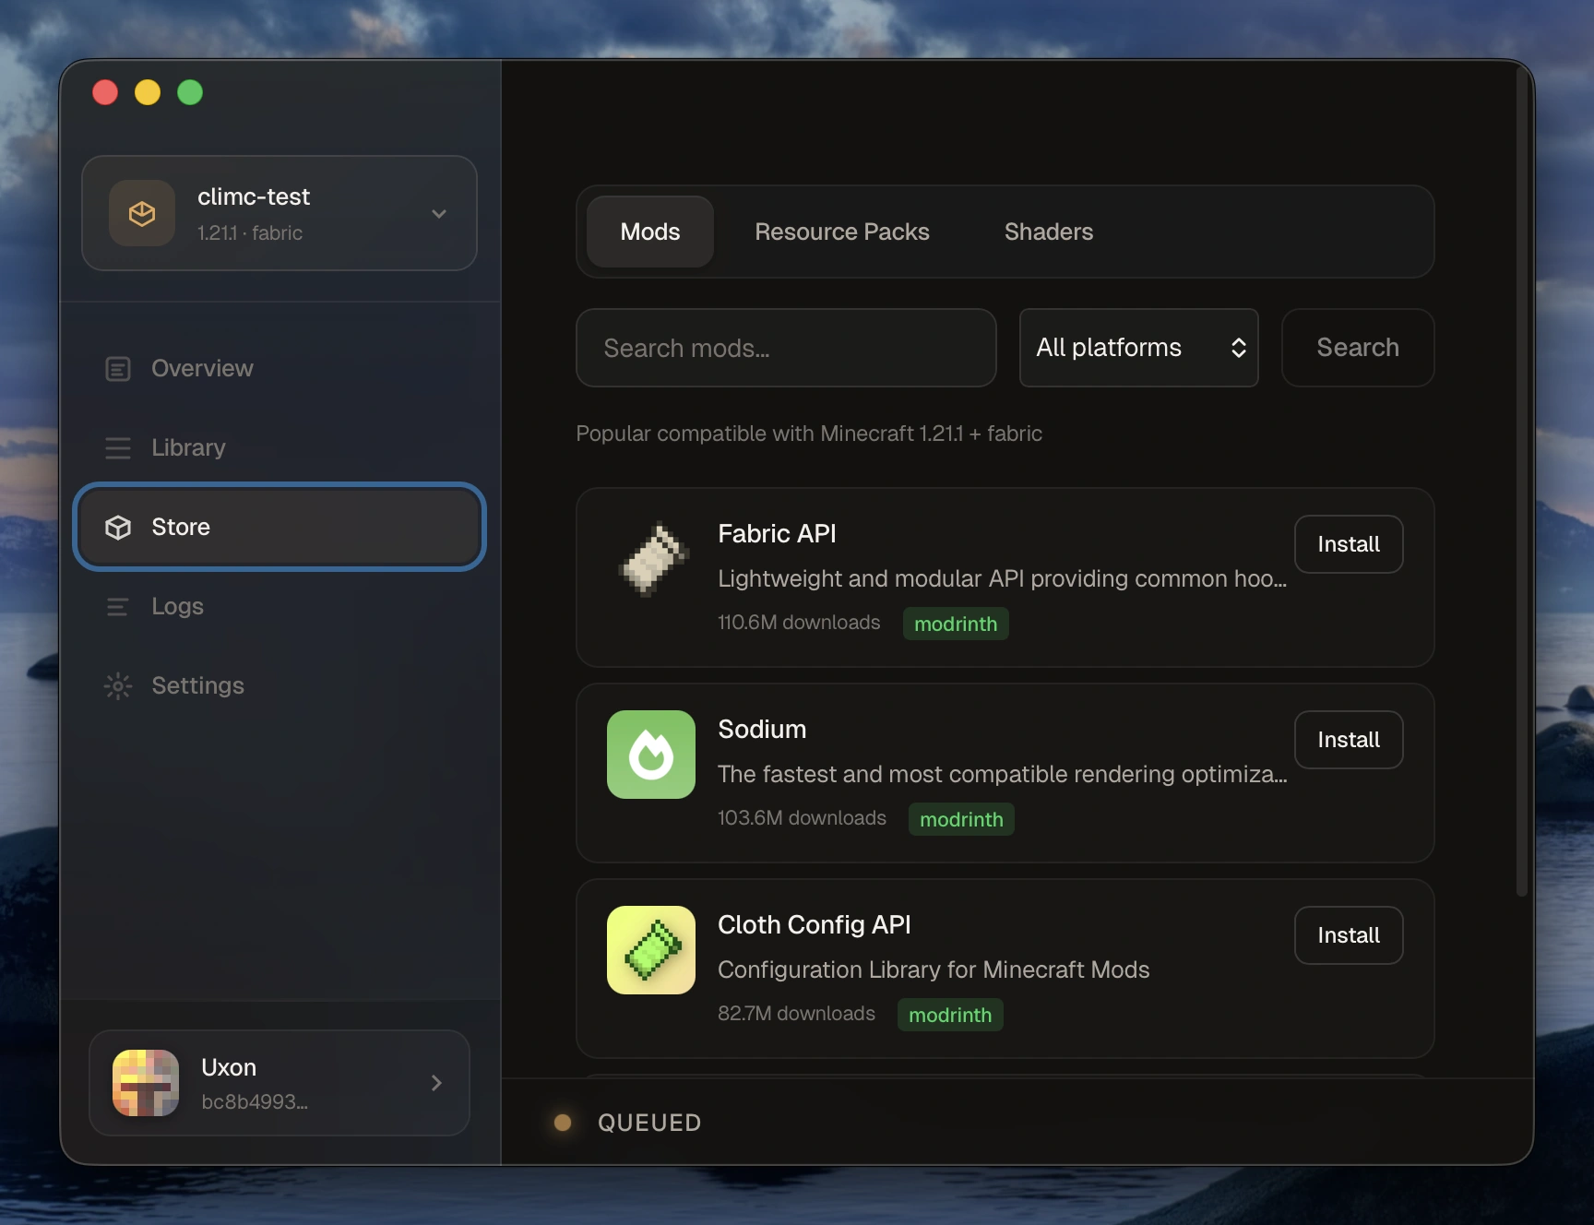Click the QUEUED status indicator dot
This screenshot has width=1594, height=1225.
[562, 1123]
